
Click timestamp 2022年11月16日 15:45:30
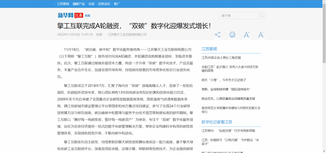[75, 34]
